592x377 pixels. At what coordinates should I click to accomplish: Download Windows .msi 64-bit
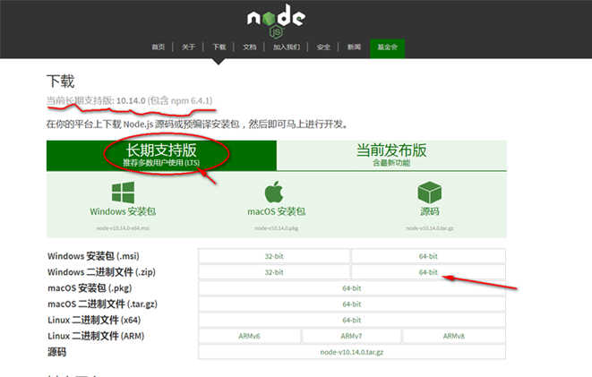pos(428,256)
